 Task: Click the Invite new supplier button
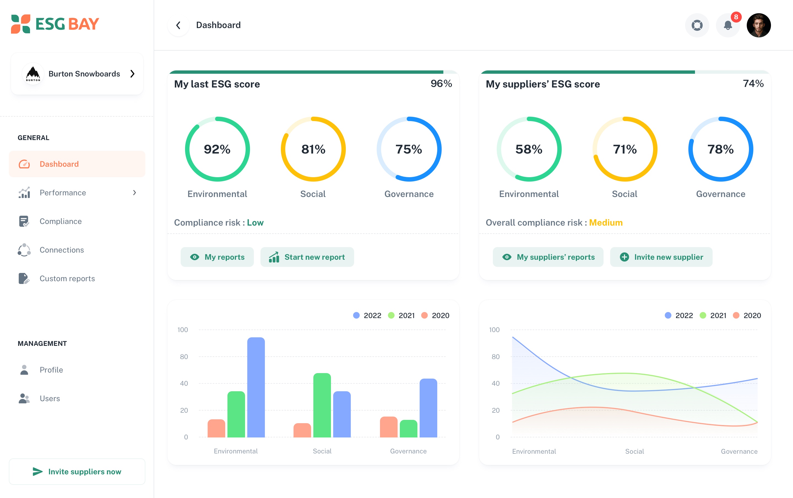(x=661, y=257)
